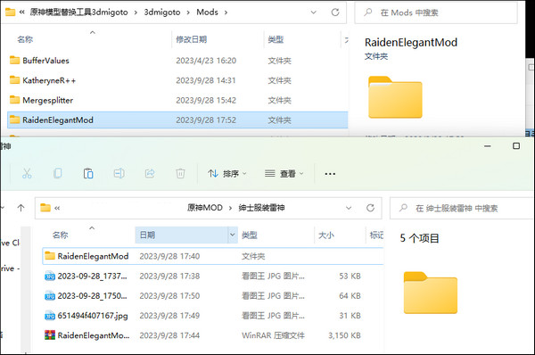Expand the chevron after Mods breadcrumb

(x=226, y=12)
